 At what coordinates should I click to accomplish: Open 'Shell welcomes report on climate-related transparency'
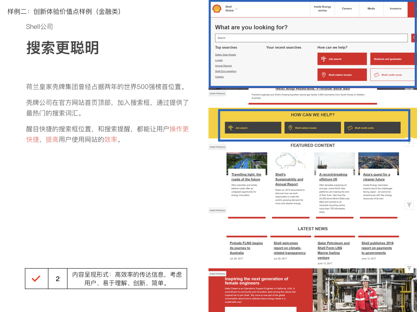click(x=290, y=248)
